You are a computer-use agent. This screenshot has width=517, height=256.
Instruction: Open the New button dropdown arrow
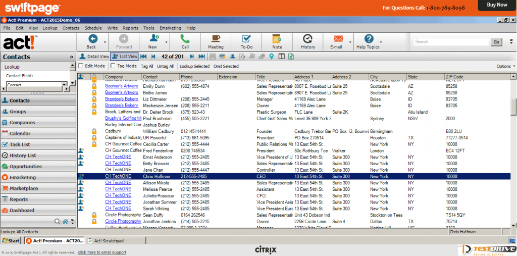tap(167, 42)
